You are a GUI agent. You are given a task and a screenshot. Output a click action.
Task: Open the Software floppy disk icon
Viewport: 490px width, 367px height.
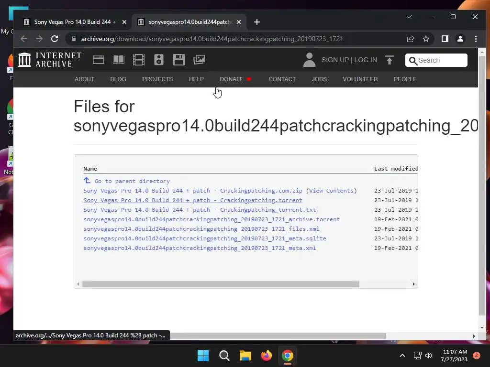pyautogui.click(x=179, y=60)
